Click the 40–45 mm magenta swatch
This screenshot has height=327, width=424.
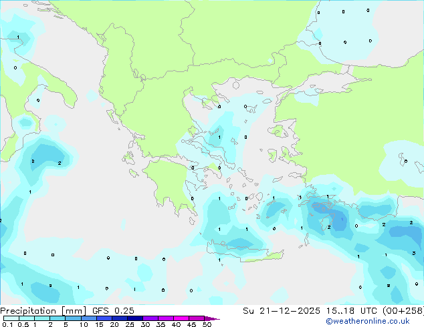point(181,318)
